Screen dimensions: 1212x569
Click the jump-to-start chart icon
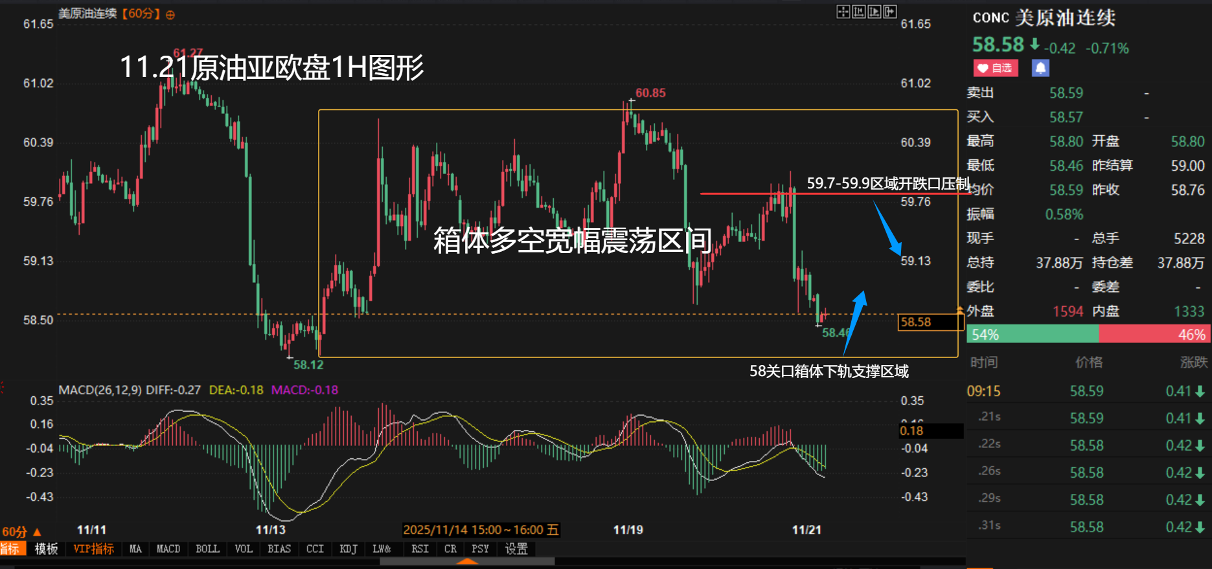pos(859,12)
